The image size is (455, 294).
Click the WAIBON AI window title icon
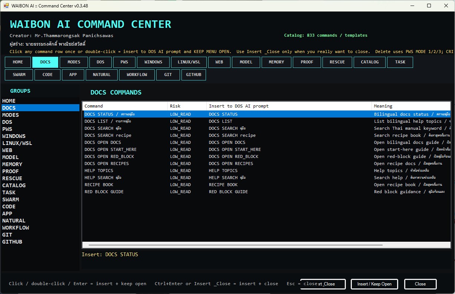(6, 6)
